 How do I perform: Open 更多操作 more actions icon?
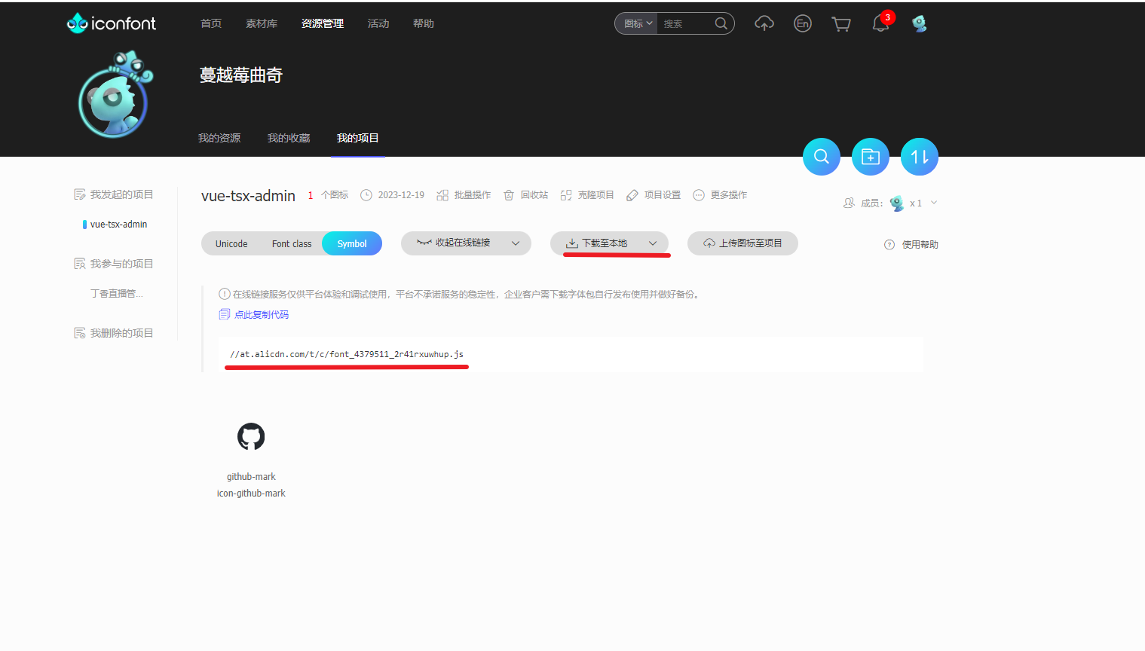click(x=699, y=195)
